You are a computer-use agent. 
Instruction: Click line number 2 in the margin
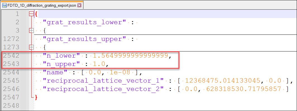coord(17,22)
